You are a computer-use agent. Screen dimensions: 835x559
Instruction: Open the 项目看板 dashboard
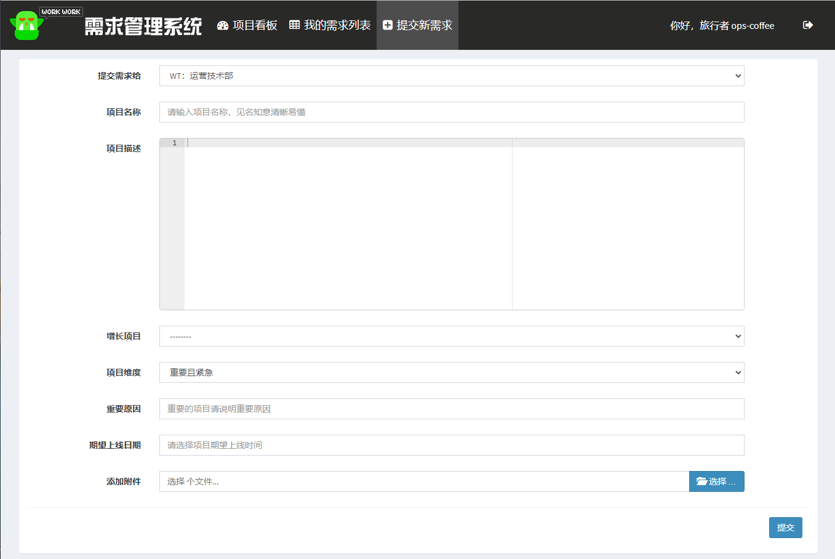coord(247,25)
